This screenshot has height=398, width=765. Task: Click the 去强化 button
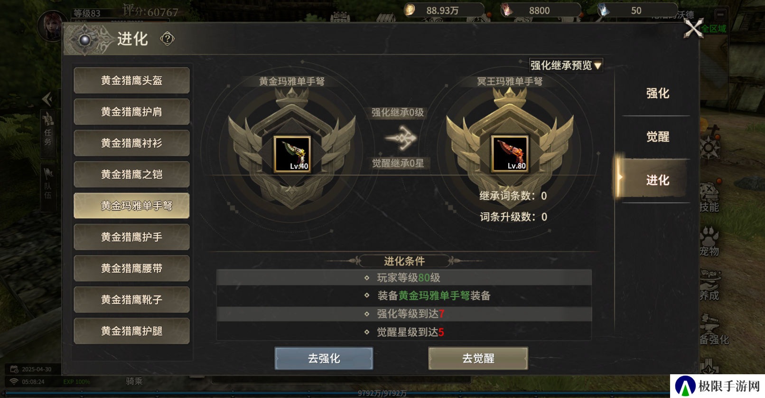(x=324, y=359)
